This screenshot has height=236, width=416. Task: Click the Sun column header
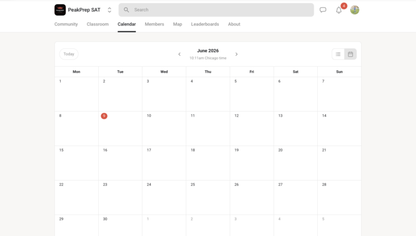tap(339, 72)
